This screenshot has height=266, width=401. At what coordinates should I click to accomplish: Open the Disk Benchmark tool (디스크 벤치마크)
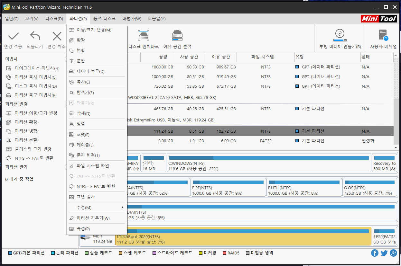click(x=143, y=40)
